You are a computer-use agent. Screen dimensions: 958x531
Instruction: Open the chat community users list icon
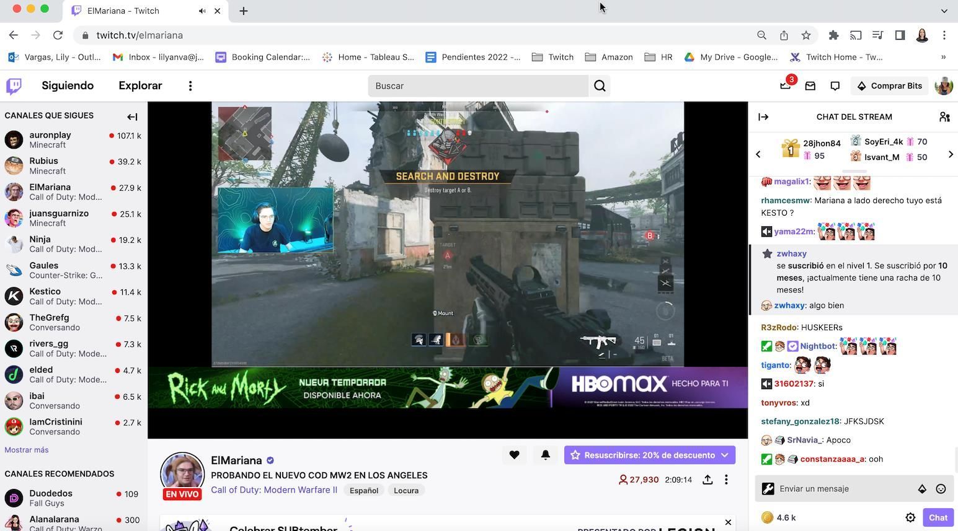pos(944,116)
